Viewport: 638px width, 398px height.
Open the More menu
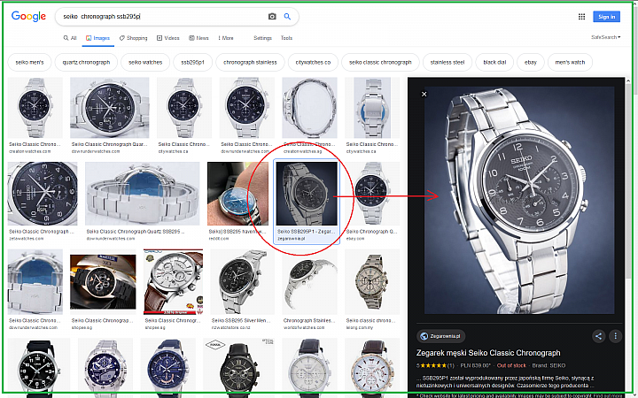tap(226, 38)
